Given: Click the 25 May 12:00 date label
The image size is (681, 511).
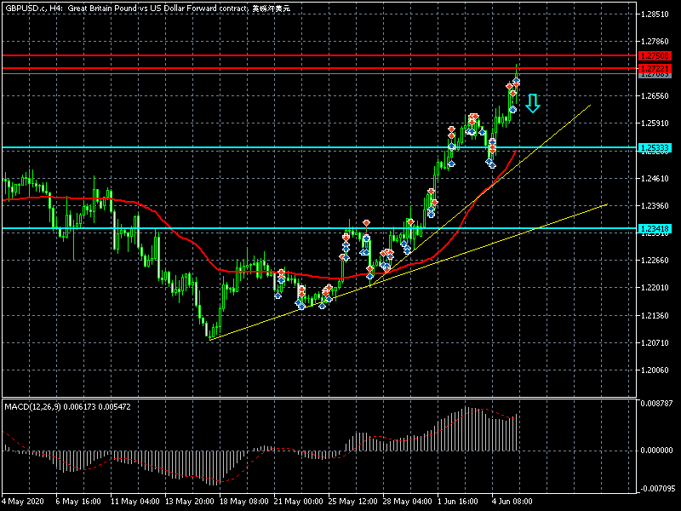Looking at the screenshot, I should click(353, 501).
